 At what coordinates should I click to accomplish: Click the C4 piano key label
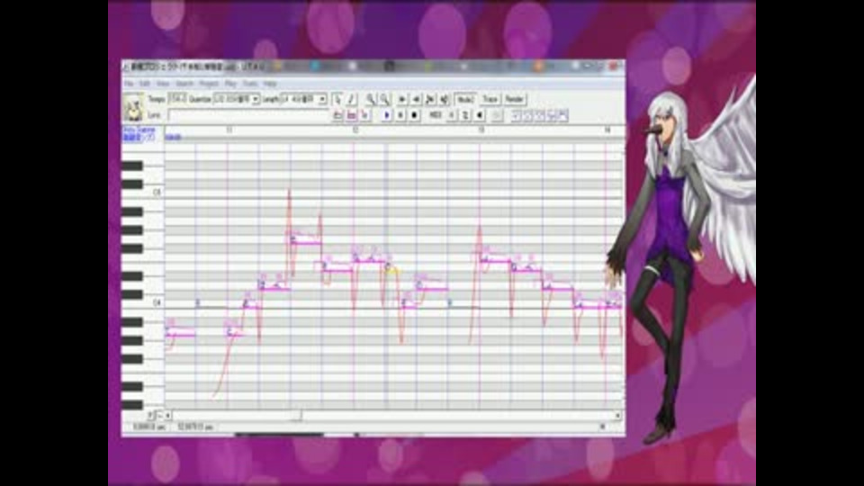point(157,302)
